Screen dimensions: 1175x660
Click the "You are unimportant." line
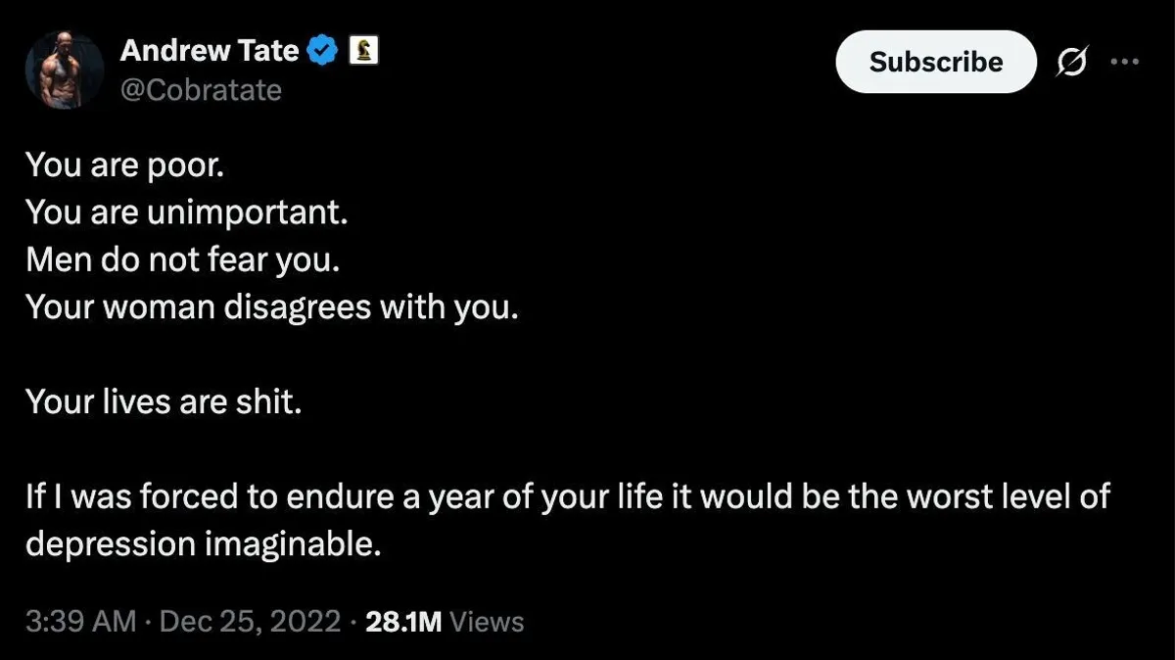pyautogui.click(x=186, y=212)
